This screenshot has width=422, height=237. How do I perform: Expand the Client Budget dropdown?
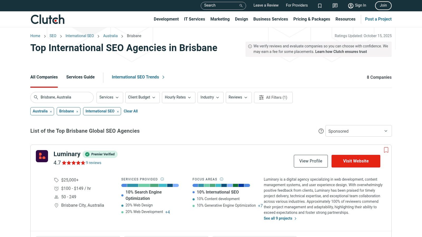pyautogui.click(x=142, y=97)
